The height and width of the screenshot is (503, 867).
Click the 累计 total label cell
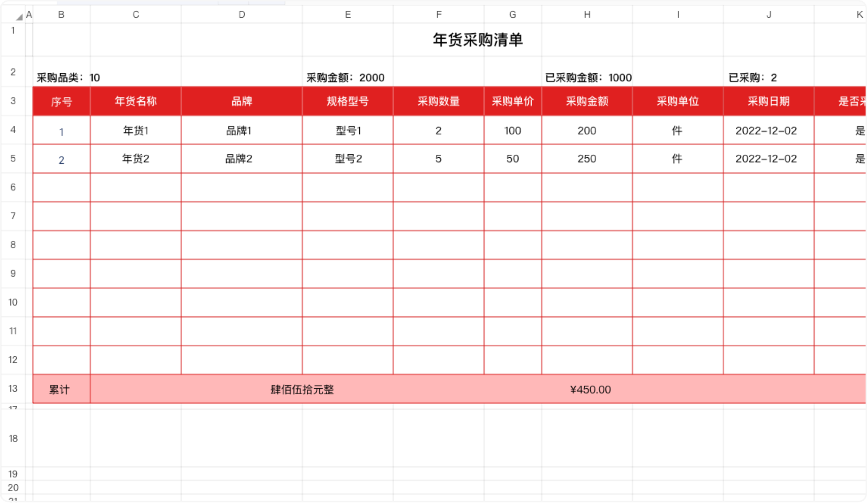62,389
